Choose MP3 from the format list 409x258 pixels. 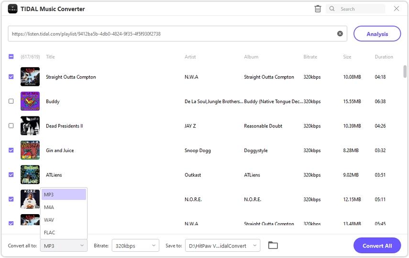click(64, 195)
